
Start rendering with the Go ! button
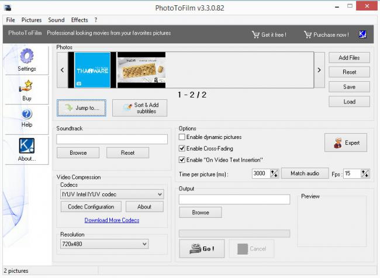click(x=202, y=249)
